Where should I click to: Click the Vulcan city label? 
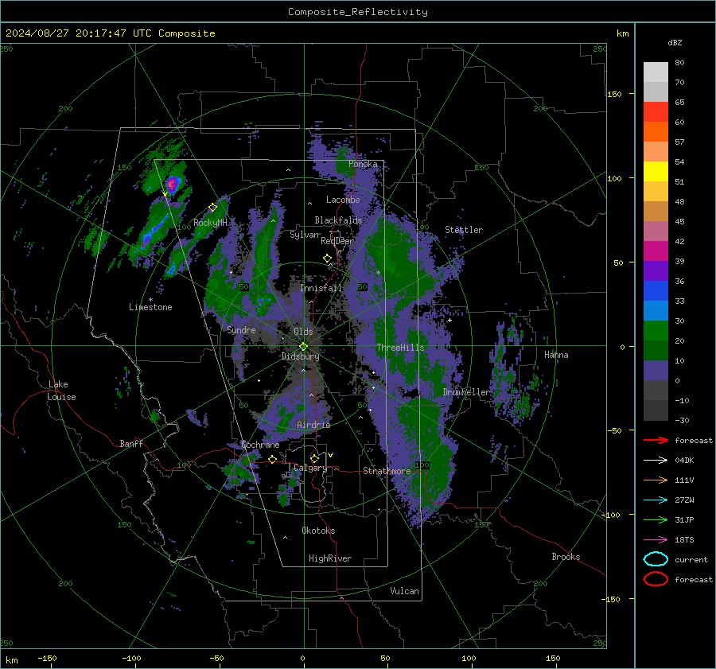[x=404, y=591]
